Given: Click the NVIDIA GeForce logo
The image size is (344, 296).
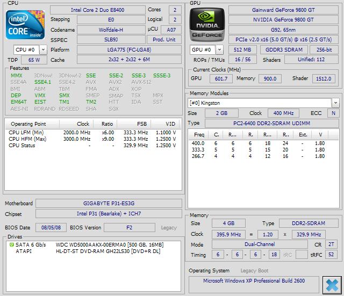Looking at the screenshot, I should (x=207, y=25).
